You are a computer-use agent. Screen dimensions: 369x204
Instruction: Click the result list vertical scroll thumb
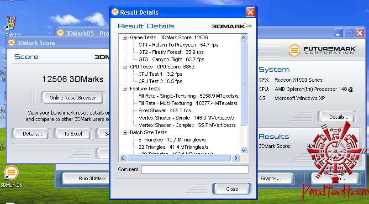[243, 84]
